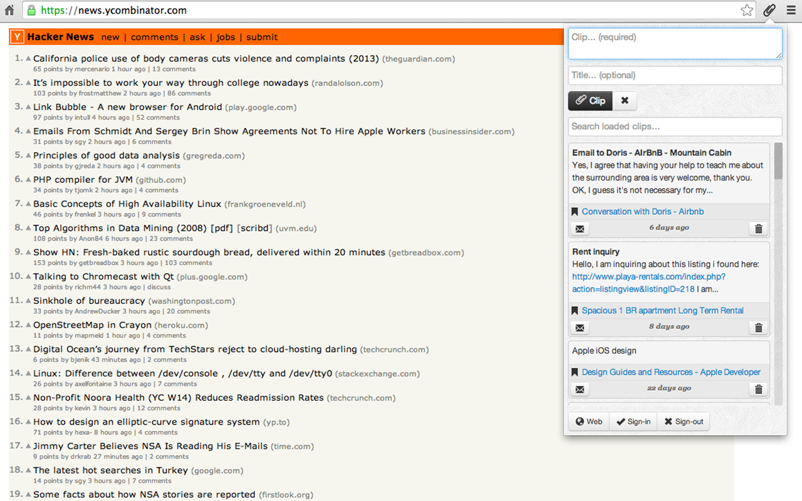Click the Clip button to save
Image resolution: width=802 pixels, height=501 pixels.
590,101
